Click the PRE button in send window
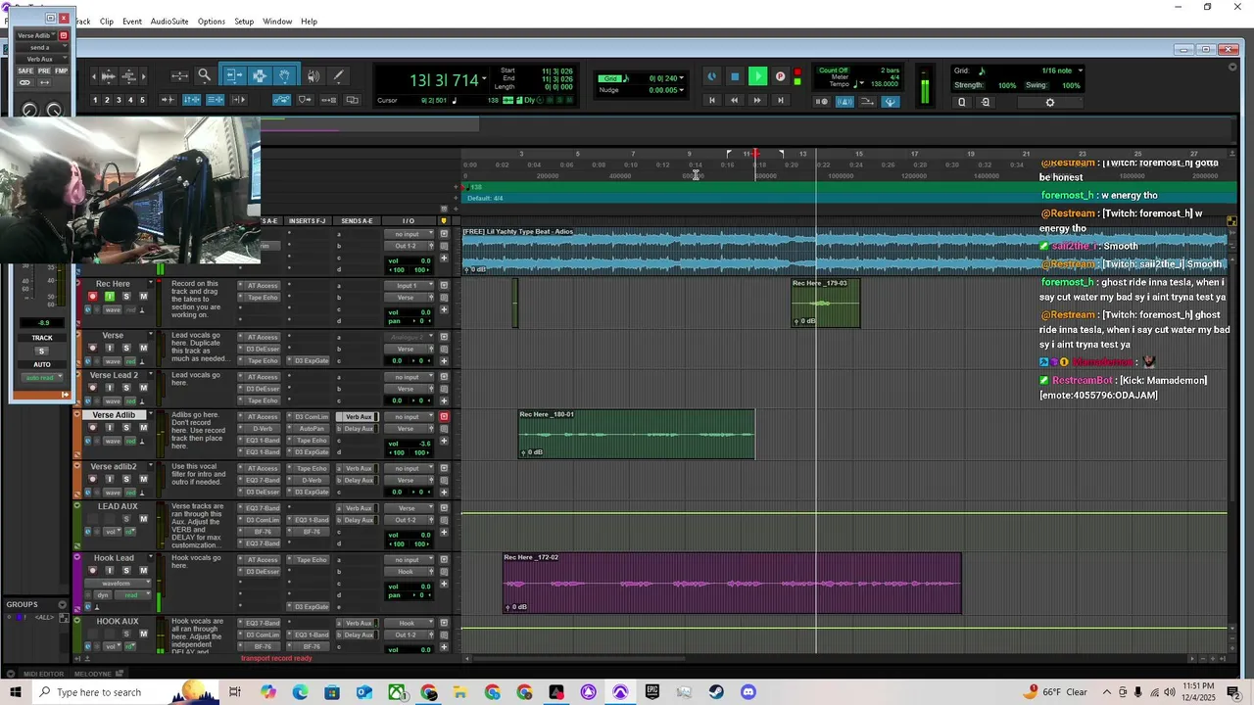This screenshot has width=1254, height=705. (45, 71)
